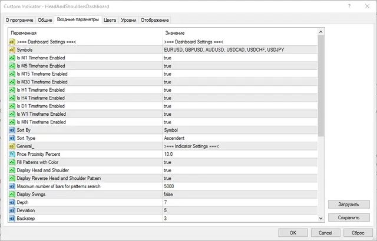This screenshot has height=241, width=377.
Task: Click the string icon beside Symbols
Action: point(12,50)
